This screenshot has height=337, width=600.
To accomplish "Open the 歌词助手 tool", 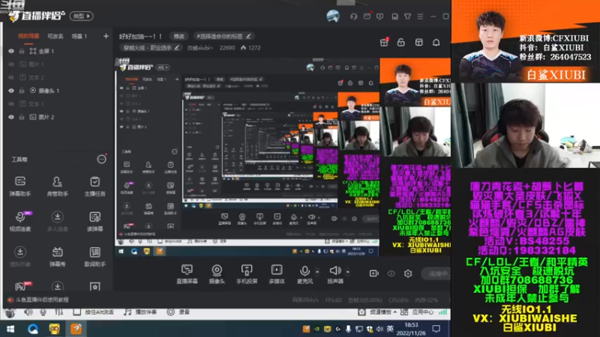I will 95,256.
